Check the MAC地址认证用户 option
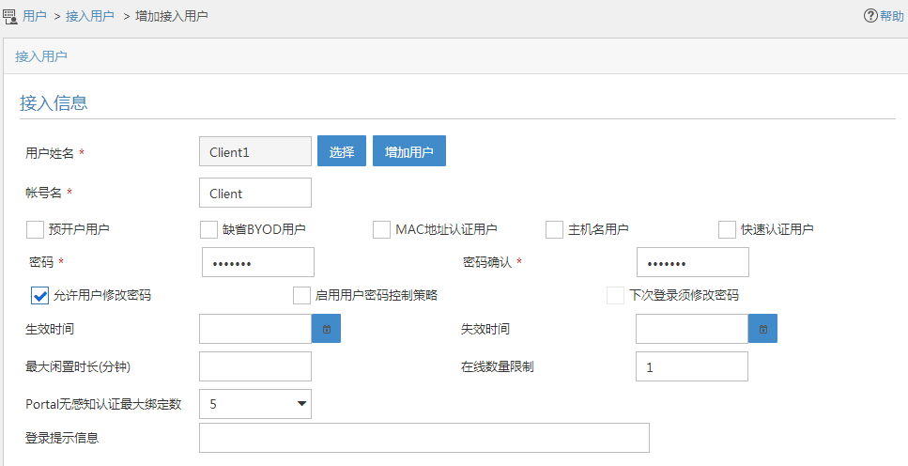908x466 pixels. click(381, 229)
